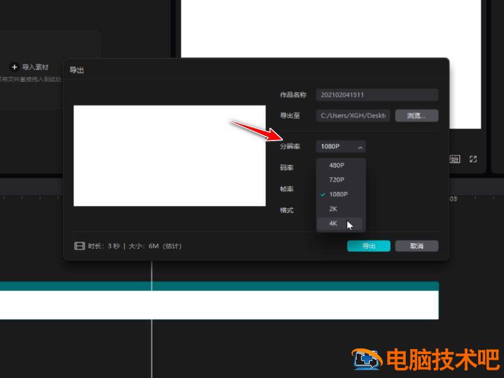This screenshot has width=504, height=378.
Task: Click the 取消 cancel button
Action: (416, 246)
